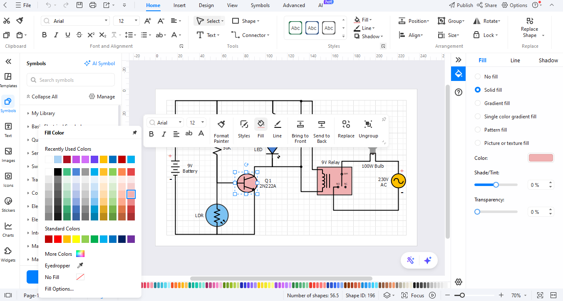Open the File menu
The image size is (563, 301).
tap(24, 5)
